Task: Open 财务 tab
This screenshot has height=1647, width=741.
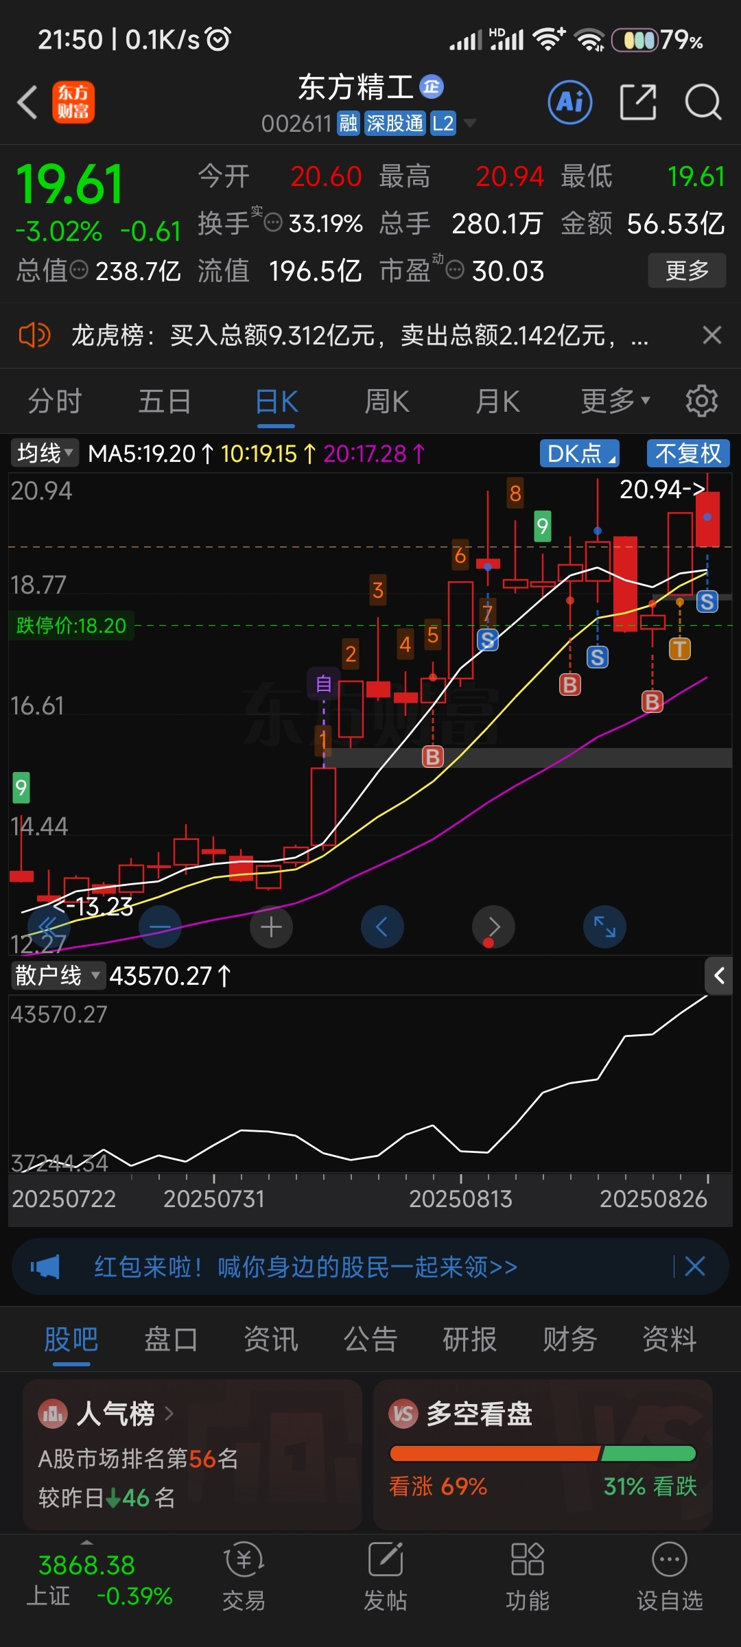Action: (x=570, y=1340)
